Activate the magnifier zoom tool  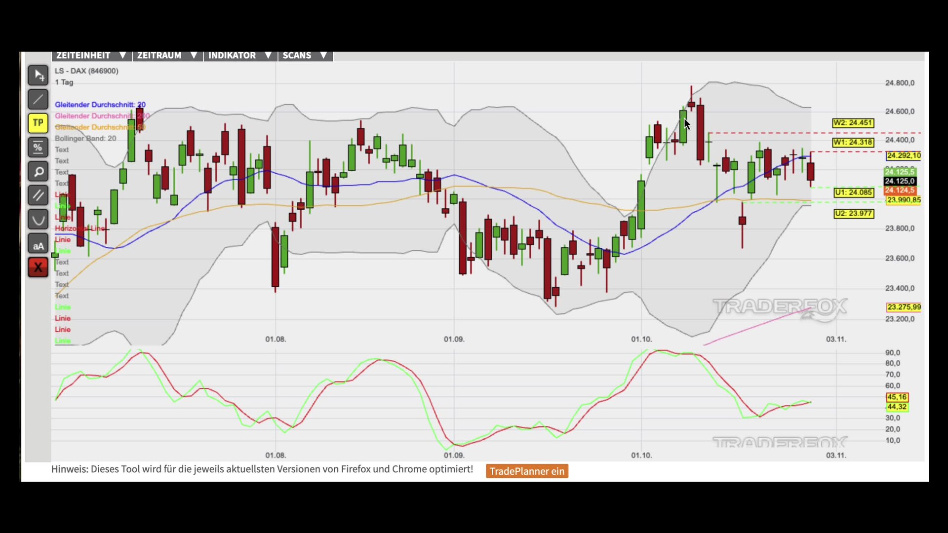tap(38, 171)
